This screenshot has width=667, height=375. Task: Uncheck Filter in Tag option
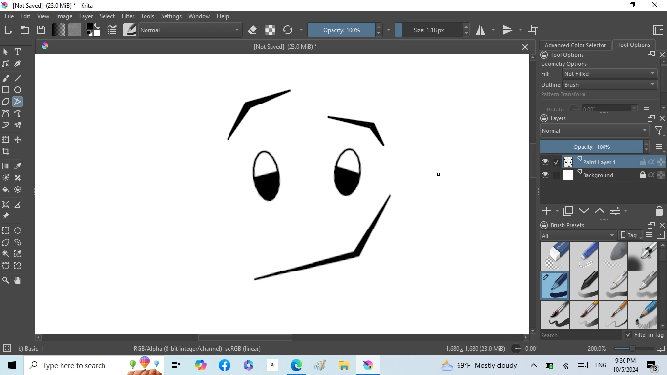click(629, 335)
